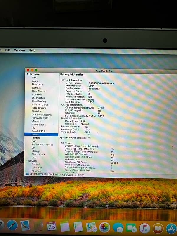177x236 pixels.
Task: Open the Edit menu
Action: pos(8,50)
